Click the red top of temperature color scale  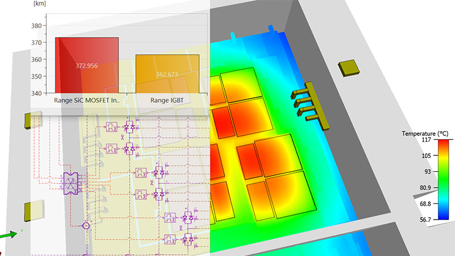[444, 143]
